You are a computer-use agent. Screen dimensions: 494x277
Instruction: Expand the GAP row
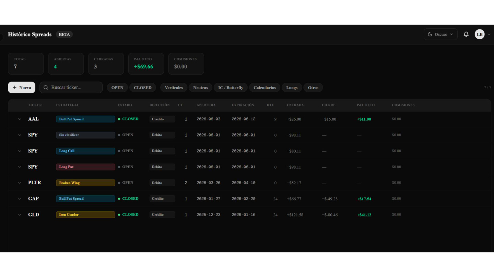pos(20,199)
